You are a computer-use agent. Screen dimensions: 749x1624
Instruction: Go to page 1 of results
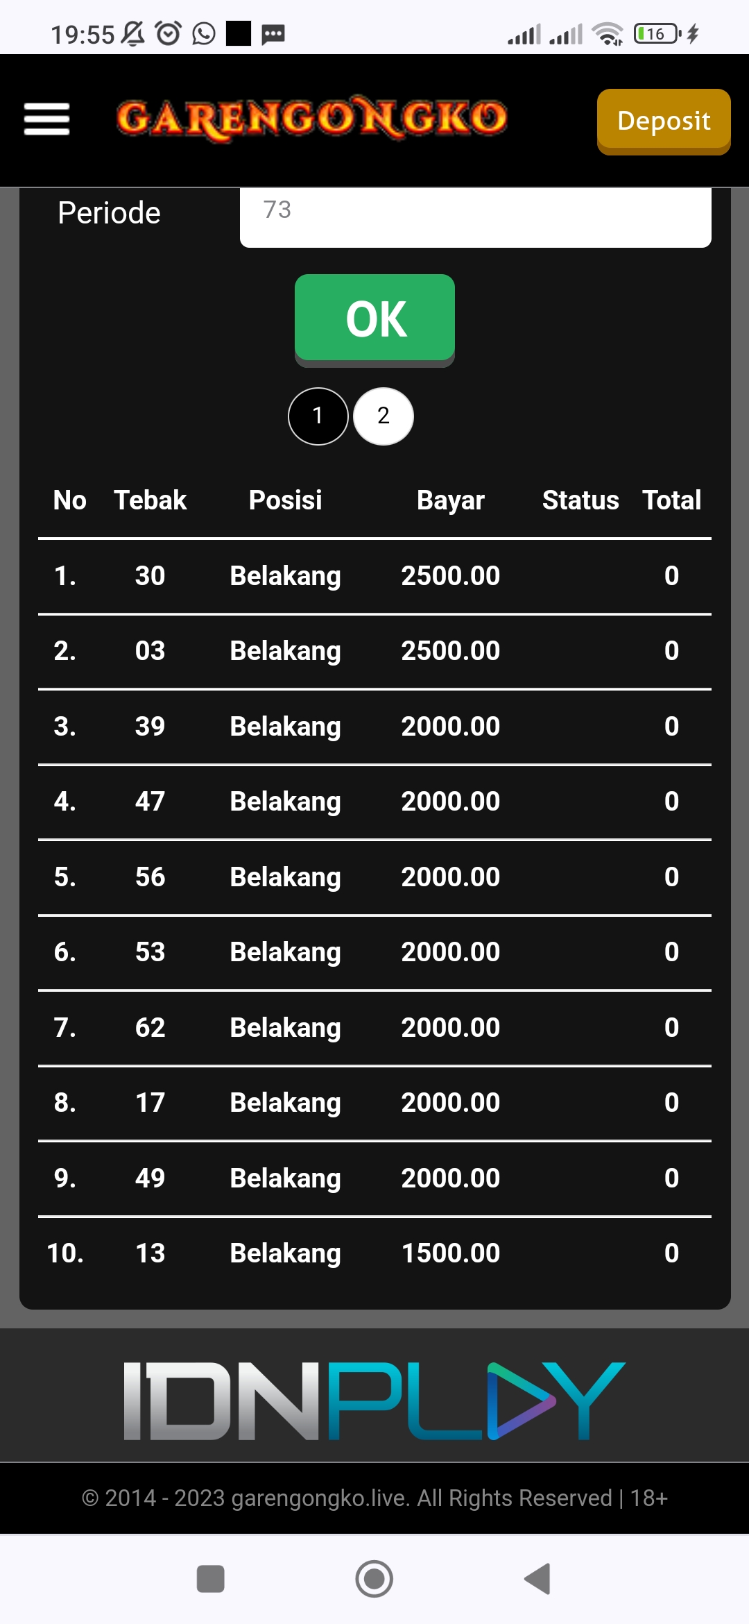click(x=318, y=416)
